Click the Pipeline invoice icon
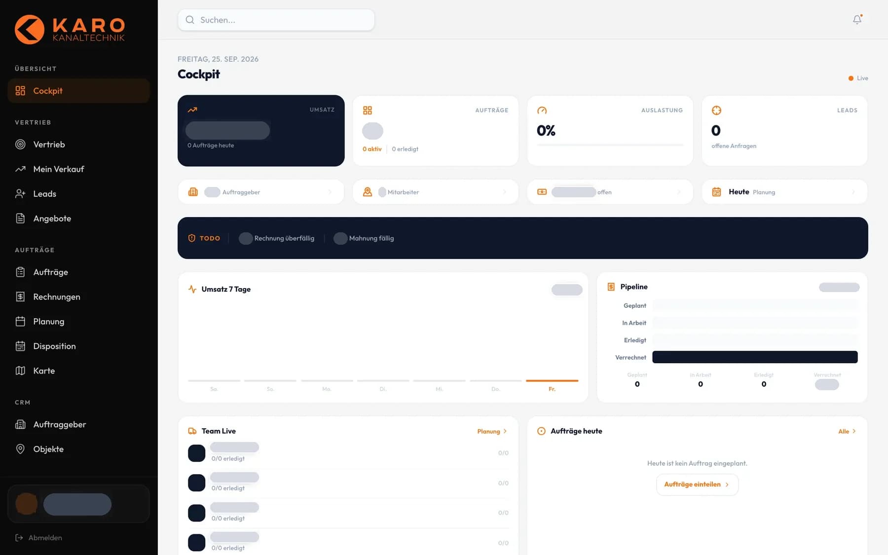888x555 pixels. tap(611, 287)
